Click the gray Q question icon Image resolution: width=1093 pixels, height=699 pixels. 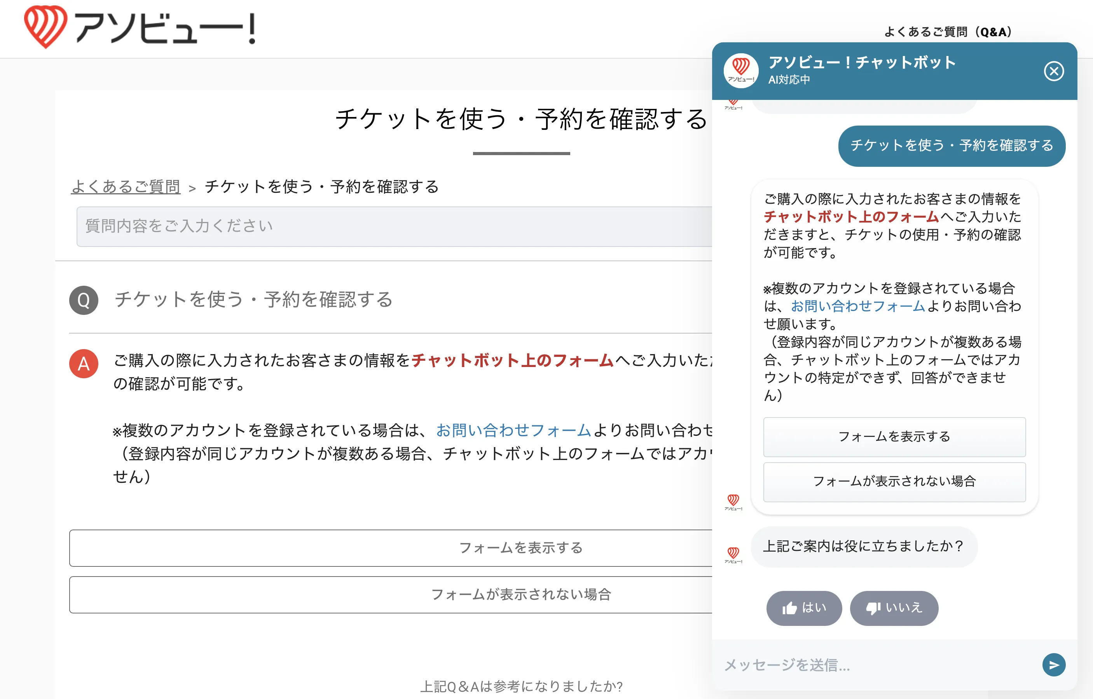(x=84, y=300)
